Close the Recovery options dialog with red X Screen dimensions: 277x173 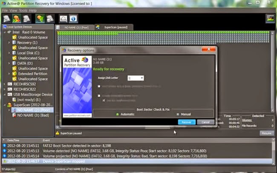click(209, 49)
